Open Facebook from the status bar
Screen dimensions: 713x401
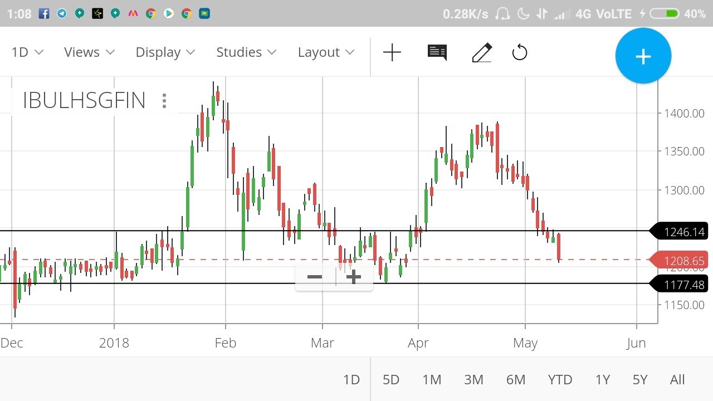[x=43, y=13]
